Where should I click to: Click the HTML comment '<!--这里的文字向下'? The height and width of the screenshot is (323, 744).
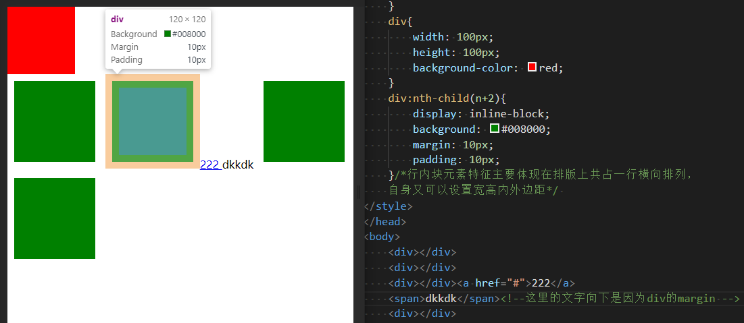(620, 298)
